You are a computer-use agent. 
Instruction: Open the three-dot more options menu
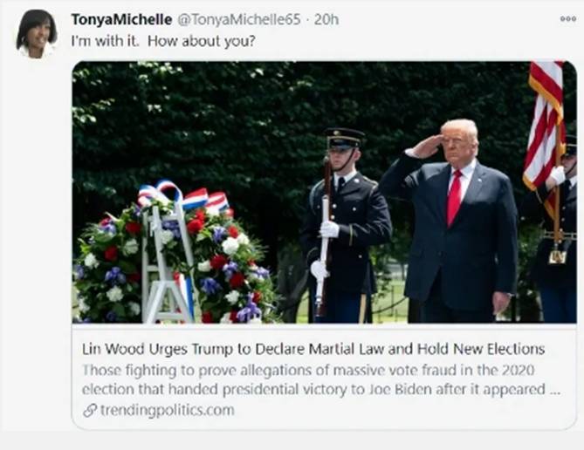pyautogui.click(x=567, y=19)
